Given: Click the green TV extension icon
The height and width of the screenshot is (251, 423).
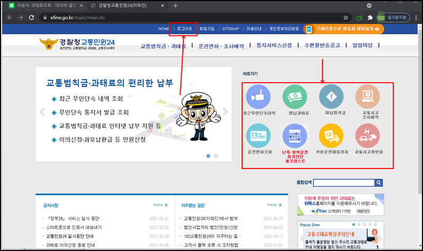Looking at the screenshot, I should click(x=360, y=18).
